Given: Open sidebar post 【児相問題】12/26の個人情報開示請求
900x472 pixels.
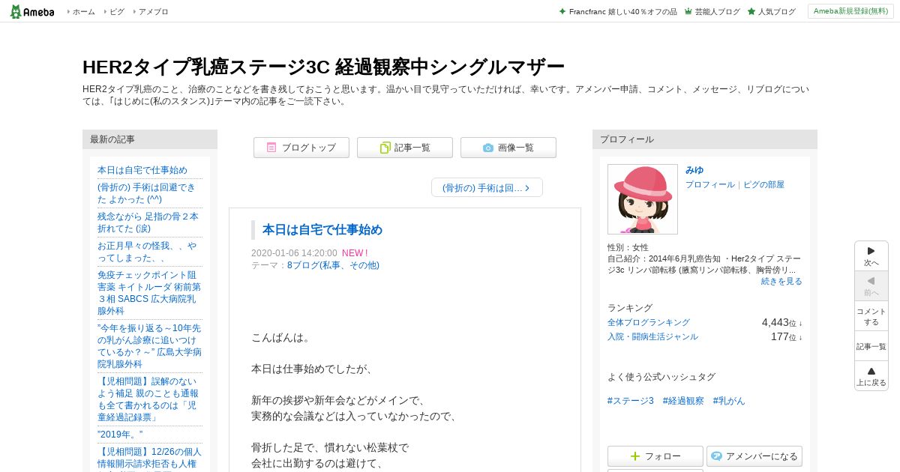Looking at the screenshot, I should [149, 457].
